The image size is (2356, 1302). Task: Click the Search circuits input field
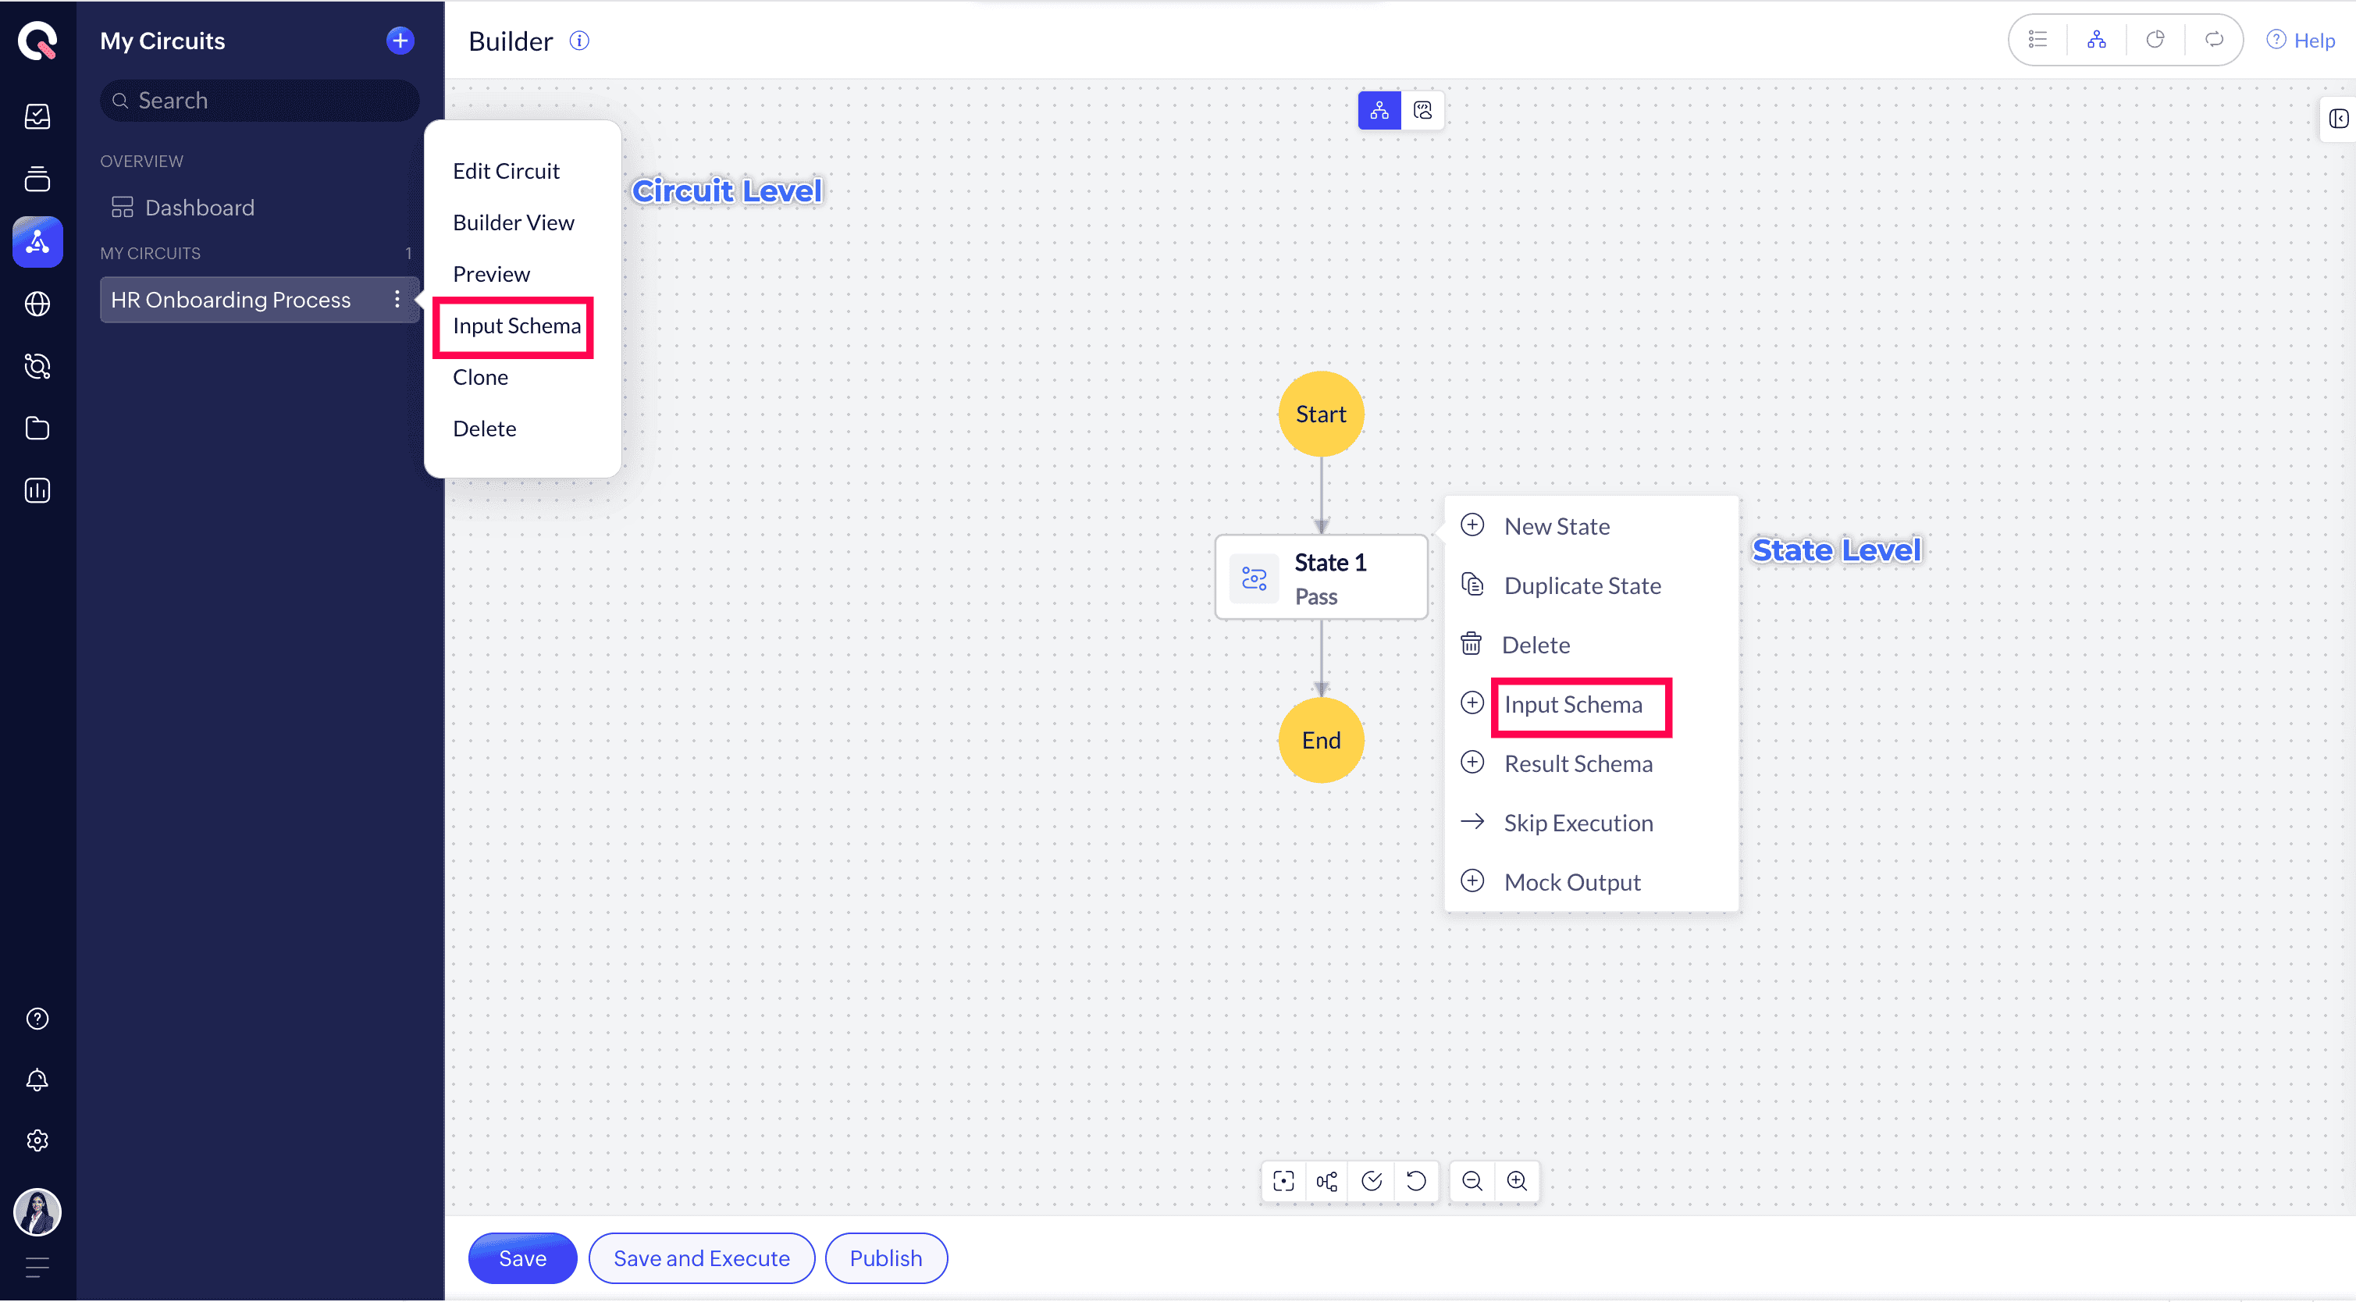coord(261,101)
